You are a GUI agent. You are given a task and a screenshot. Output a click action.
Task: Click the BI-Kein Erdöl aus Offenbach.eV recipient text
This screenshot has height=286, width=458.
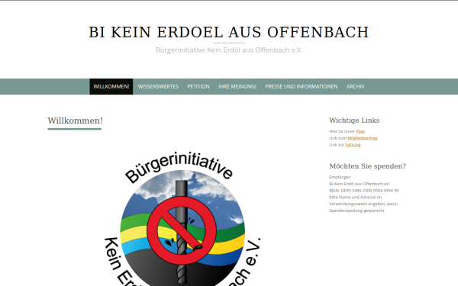pos(359,184)
